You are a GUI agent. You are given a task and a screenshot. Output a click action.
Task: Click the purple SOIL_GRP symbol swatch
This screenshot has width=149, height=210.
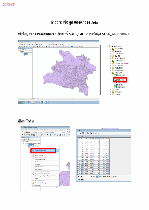[29, 147]
